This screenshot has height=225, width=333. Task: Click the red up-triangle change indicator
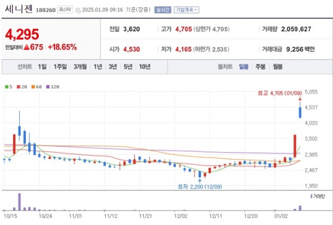pyautogui.click(x=26, y=47)
